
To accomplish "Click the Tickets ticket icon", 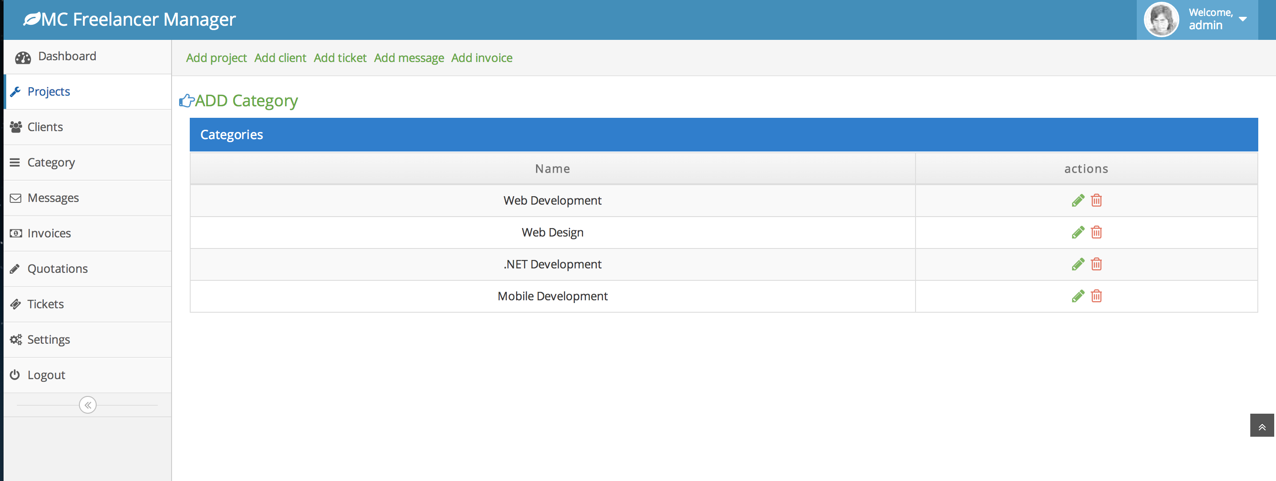I will tap(16, 304).
